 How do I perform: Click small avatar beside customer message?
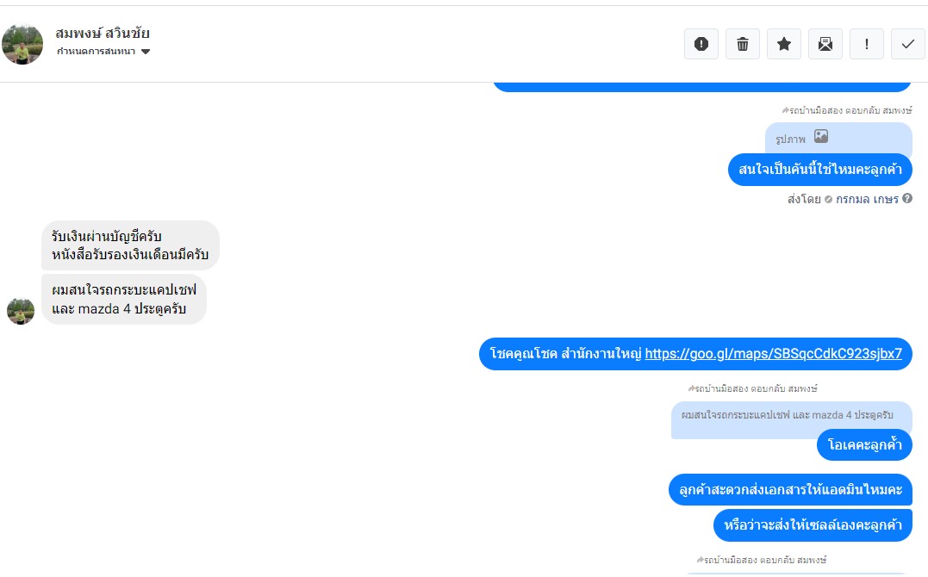21,310
